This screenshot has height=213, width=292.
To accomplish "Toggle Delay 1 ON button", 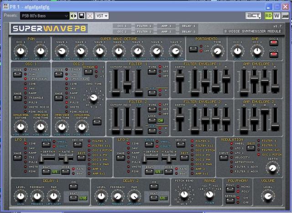I will click(x=73, y=187).
